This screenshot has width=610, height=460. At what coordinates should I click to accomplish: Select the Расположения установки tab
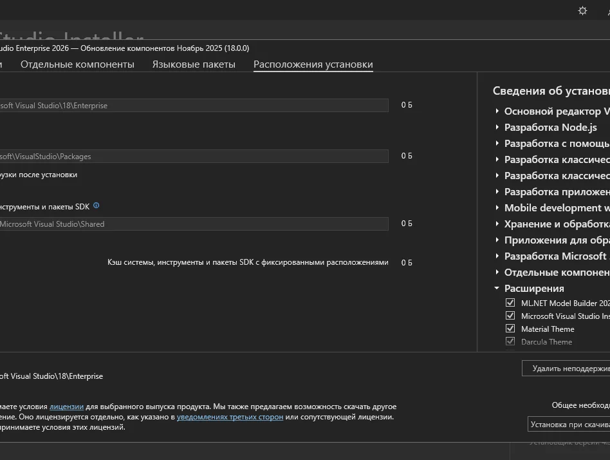[x=313, y=64]
